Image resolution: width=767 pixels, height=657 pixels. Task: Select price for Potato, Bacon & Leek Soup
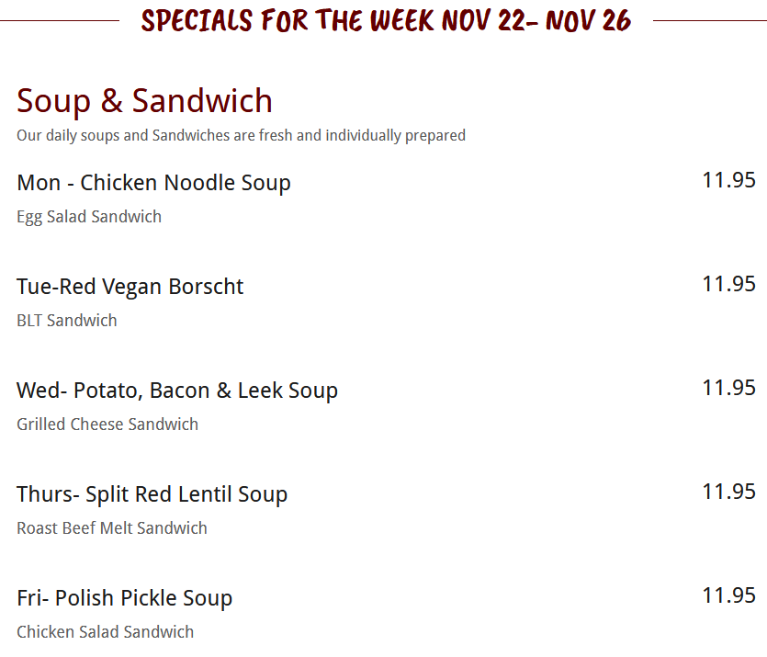coord(728,388)
